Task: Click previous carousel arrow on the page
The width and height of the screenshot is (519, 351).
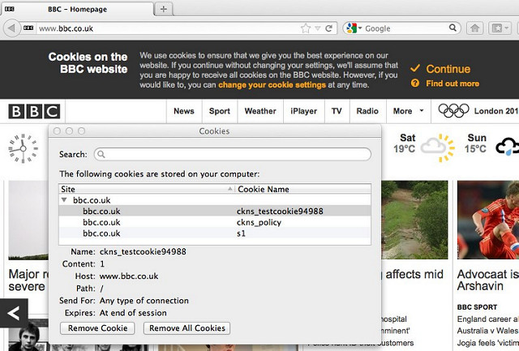Action: click(14, 313)
